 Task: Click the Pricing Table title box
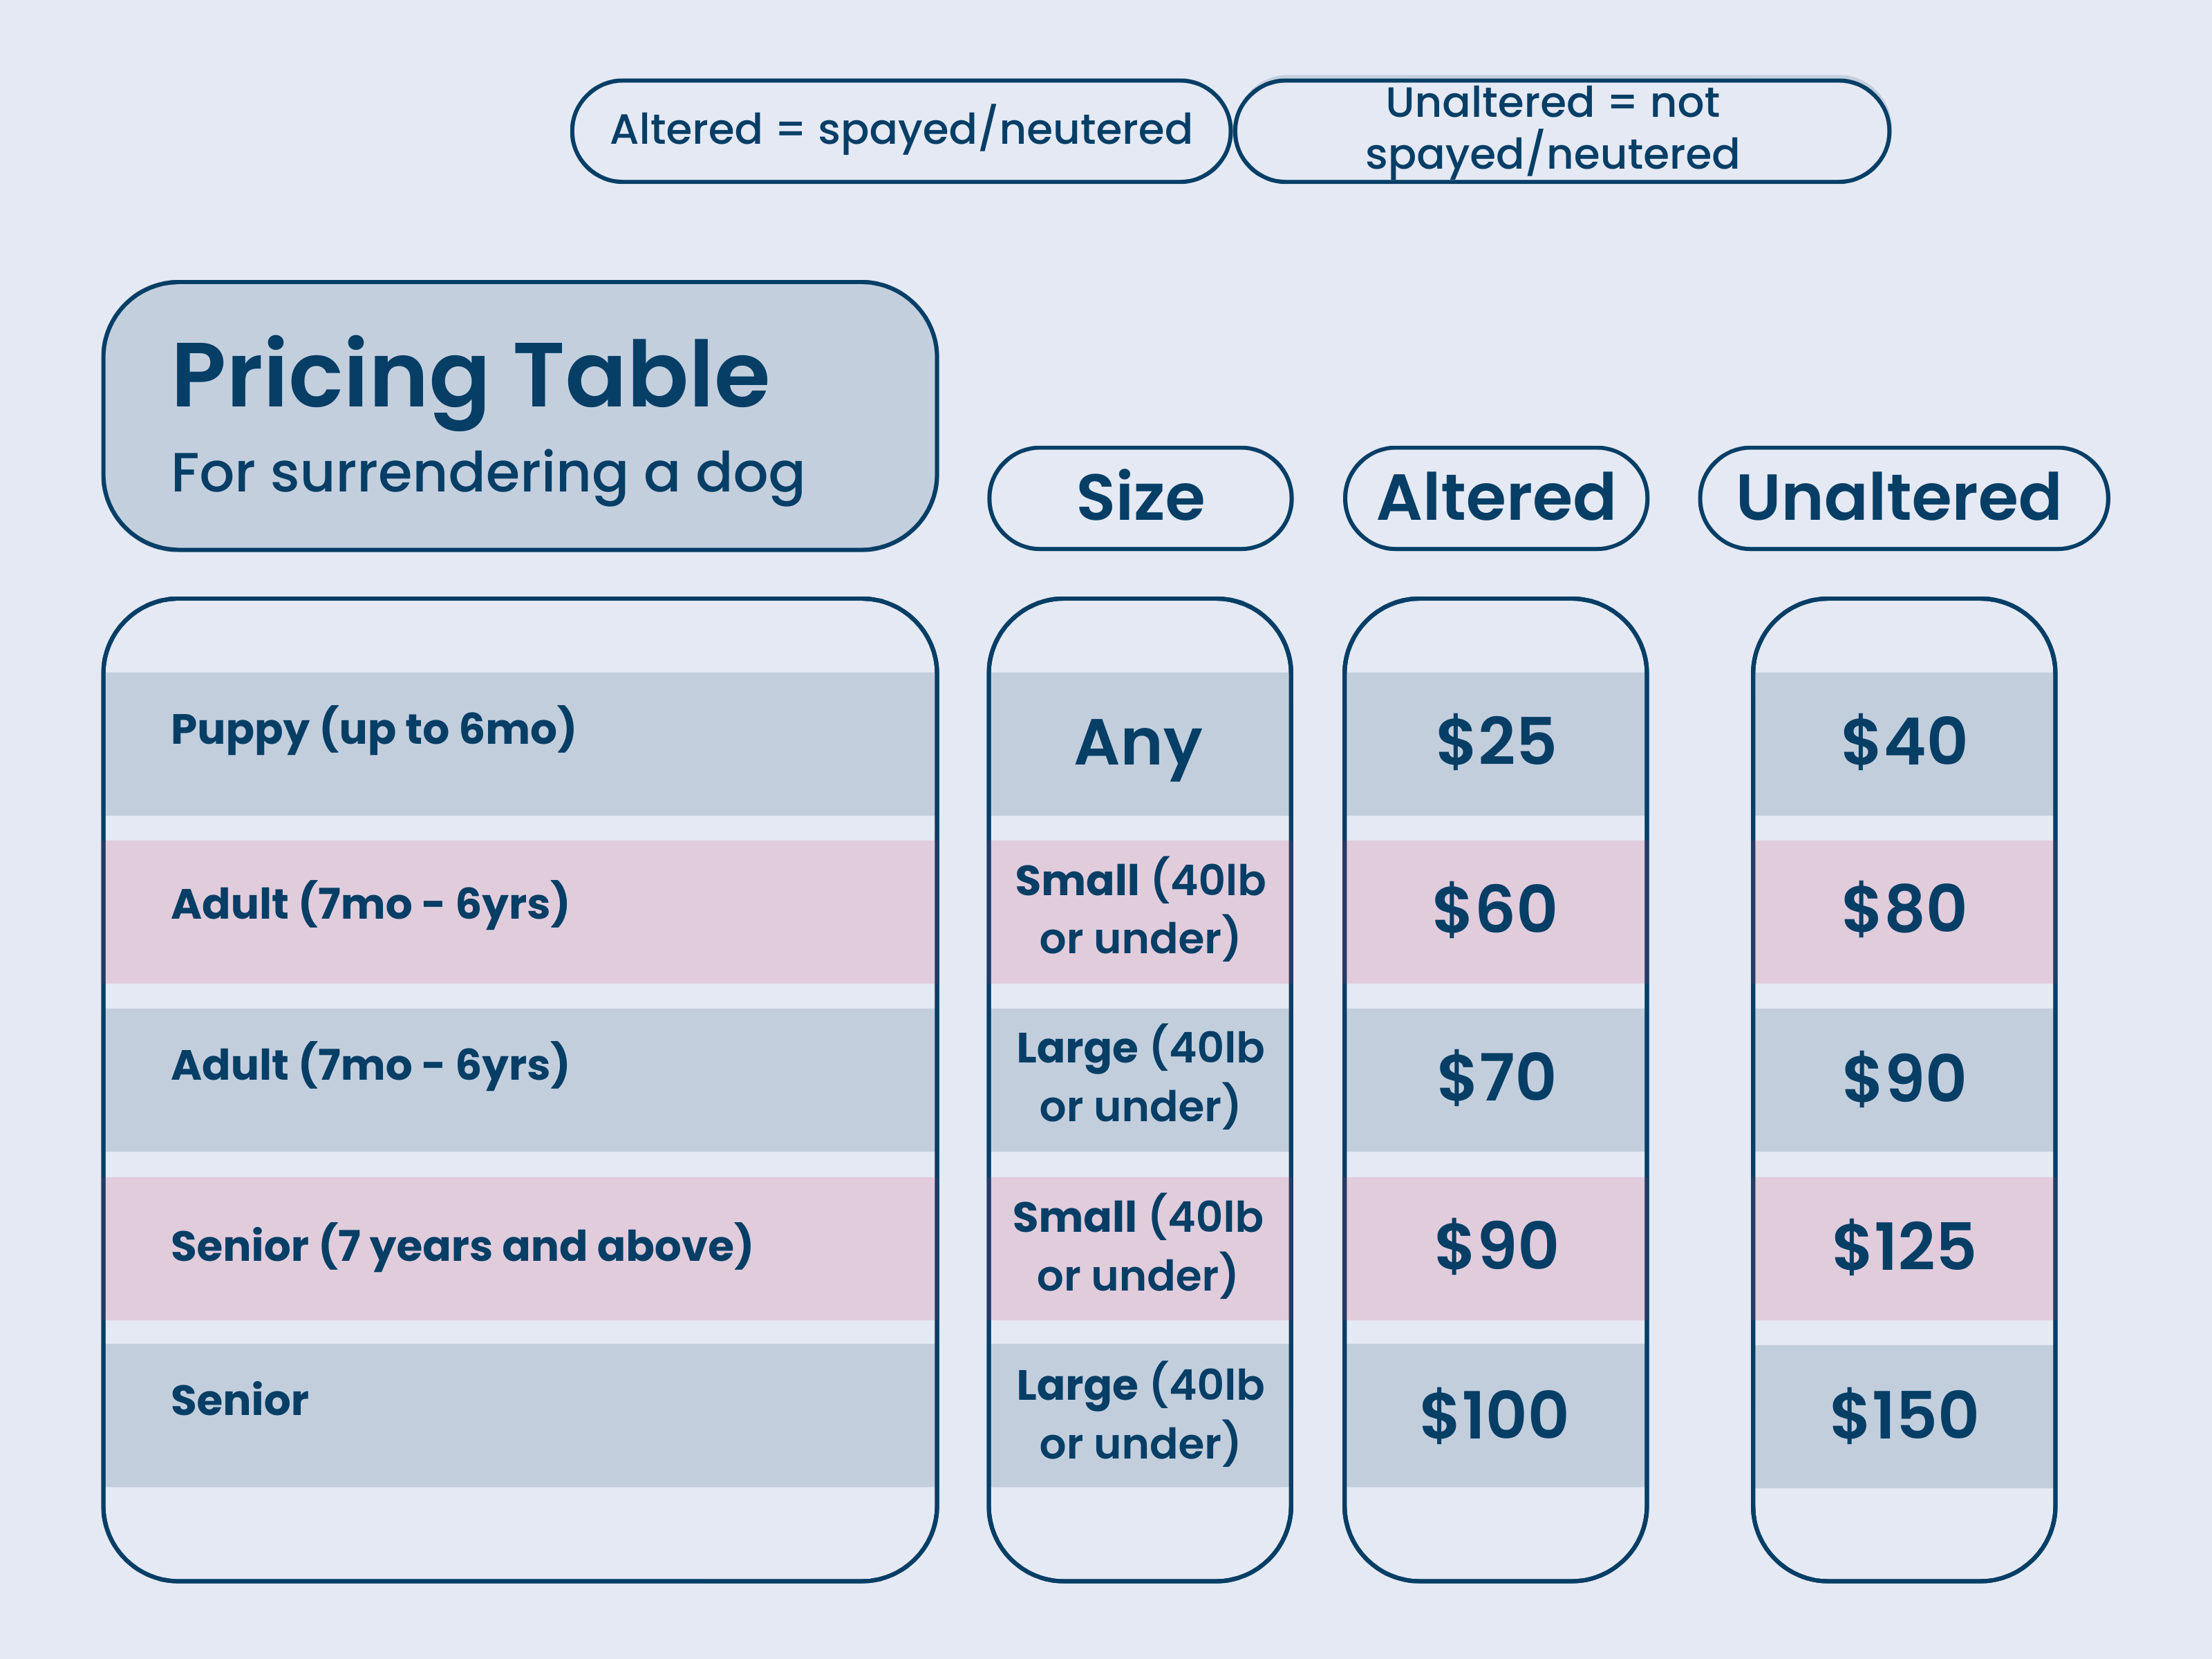tap(520, 416)
